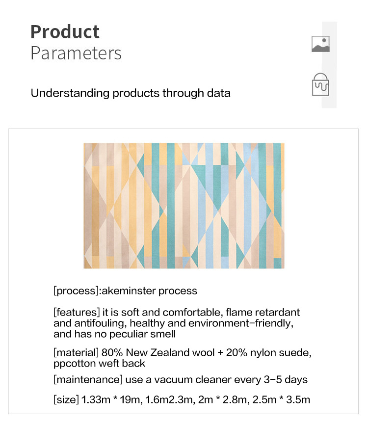Click "and has no peculiar smell" text
This screenshot has width=368, height=422.
pos(114,334)
